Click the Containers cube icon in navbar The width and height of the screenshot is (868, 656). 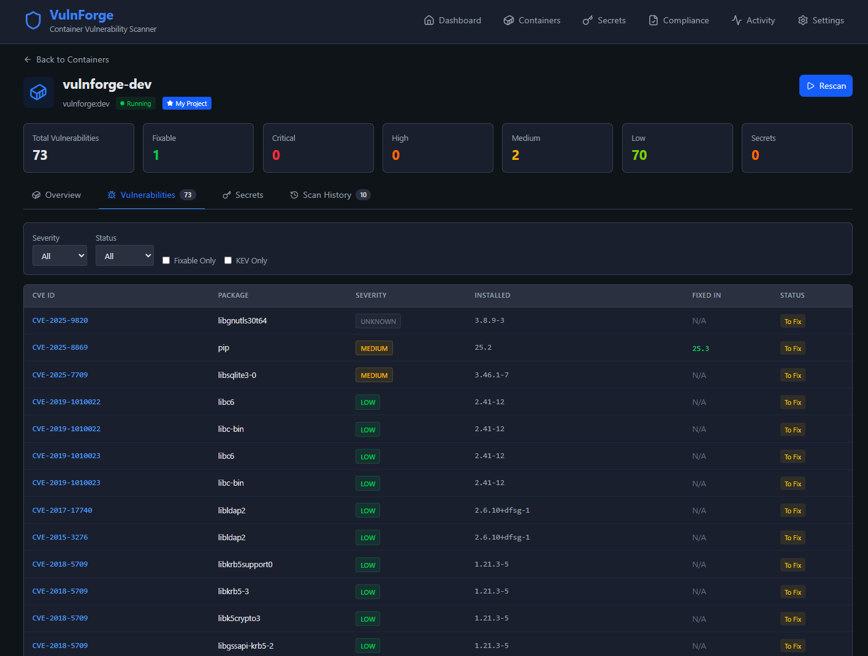coord(509,20)
